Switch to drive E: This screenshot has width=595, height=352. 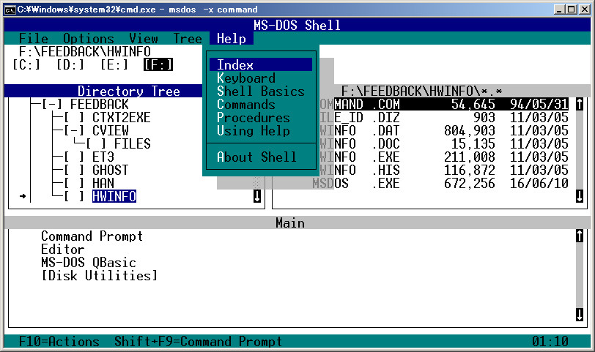pyautogui.click(x=114, y=65)
